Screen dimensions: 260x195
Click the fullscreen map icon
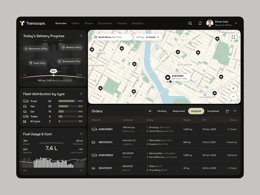point(233,37)
